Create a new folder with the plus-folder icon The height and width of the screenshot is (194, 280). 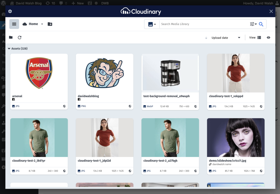pos(50,24)
